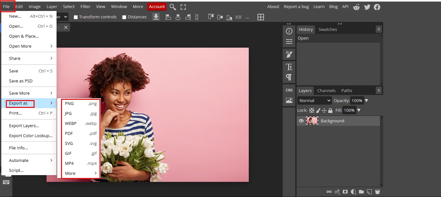Click the delete layer trash icon
The height and width of the screenshot is (197, 441).
[x=378, y=192]
